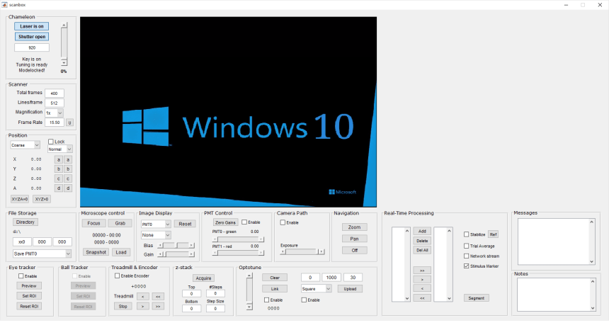Open the PMT0 Image Display dropdown
The image size is (609, 335).
156,225
